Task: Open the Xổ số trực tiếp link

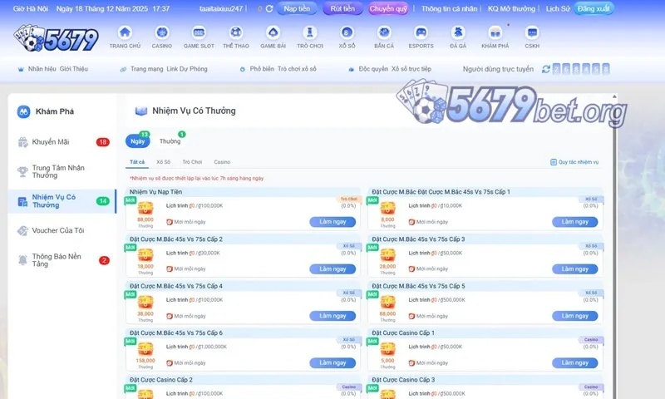Action: point(411,69)
